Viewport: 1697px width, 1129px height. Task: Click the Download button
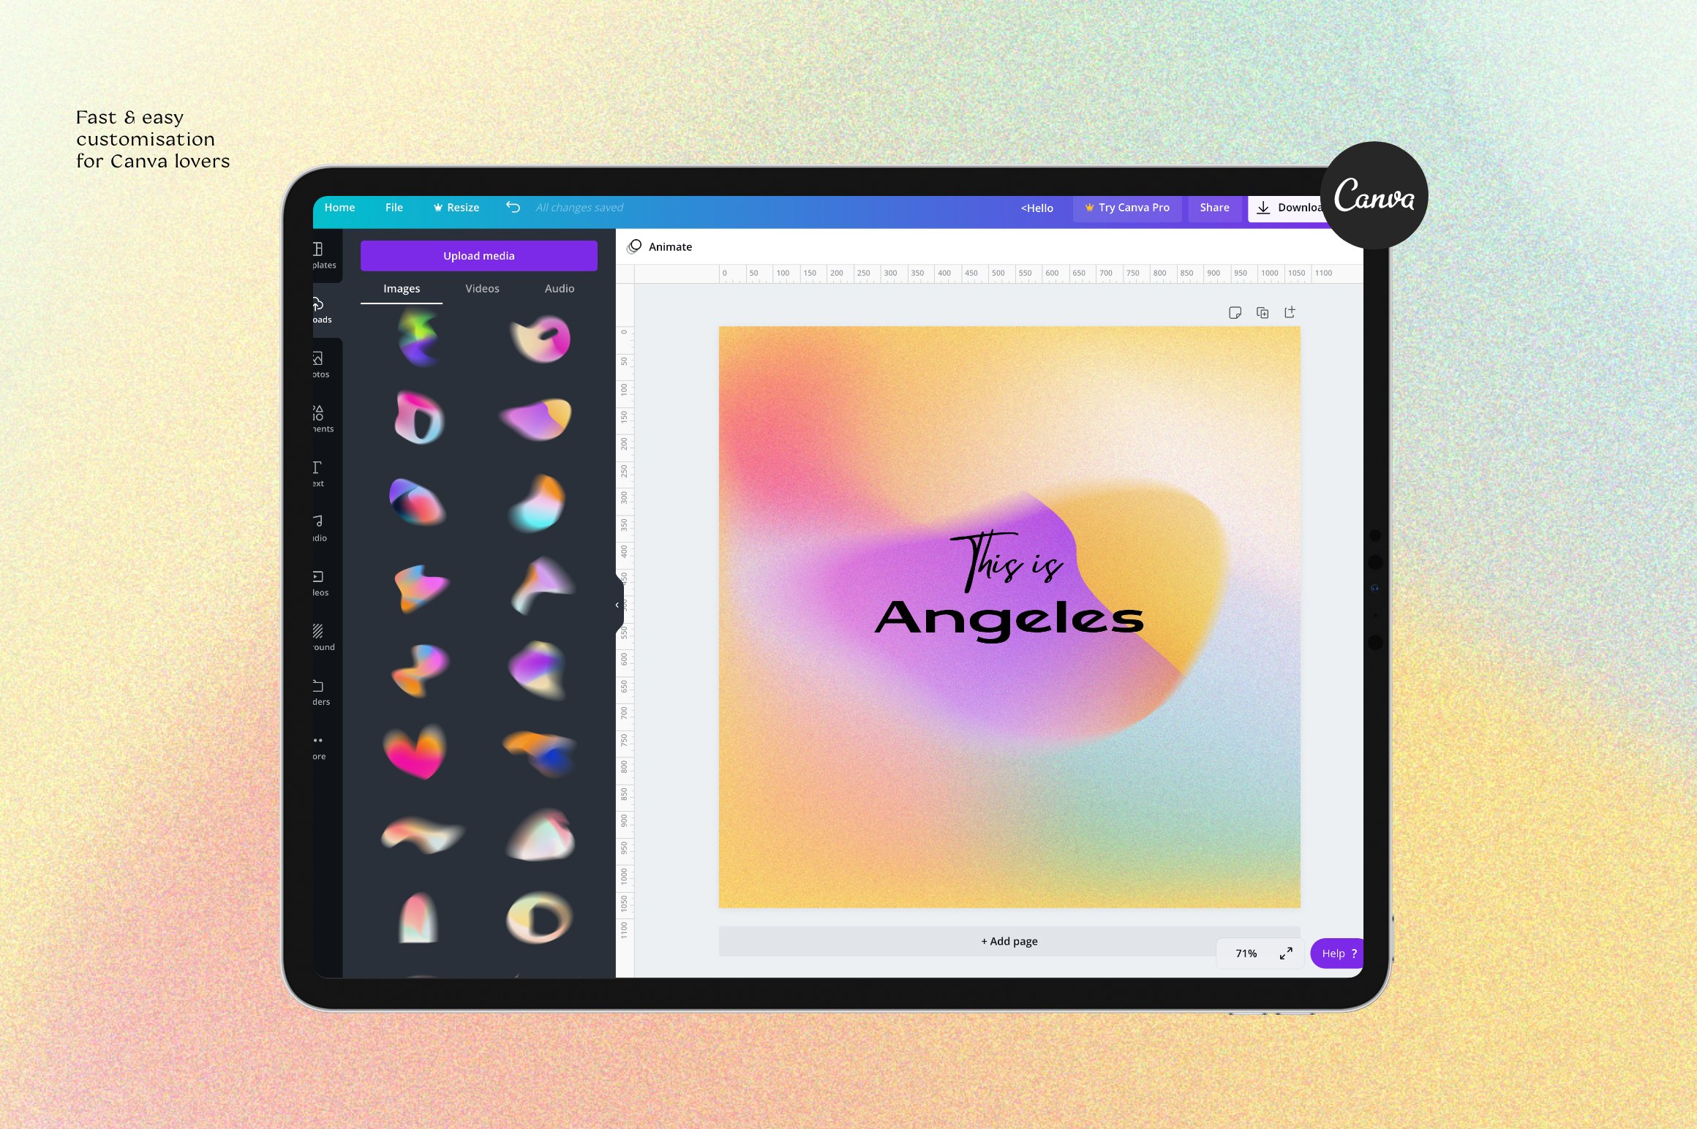coord(1290,208)
